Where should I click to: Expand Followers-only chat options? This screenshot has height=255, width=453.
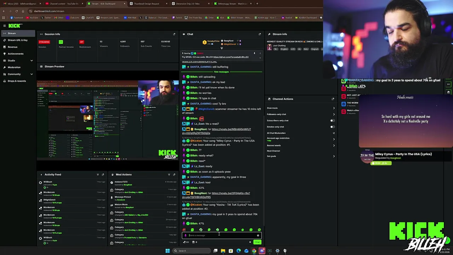click(334, 114)
